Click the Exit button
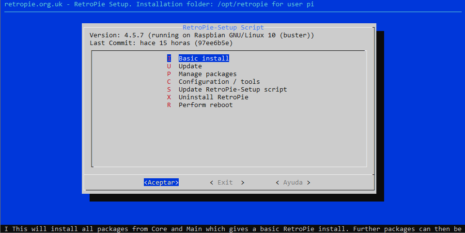The height and width of the screenshot is (233, 465). click(227, 182)
